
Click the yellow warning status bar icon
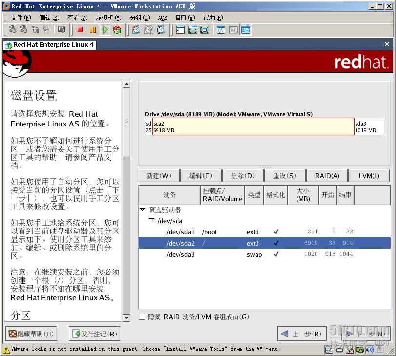(6, 350)
